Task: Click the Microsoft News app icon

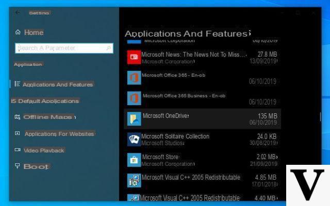Action: pyautogui.click(x=134, y=57)
